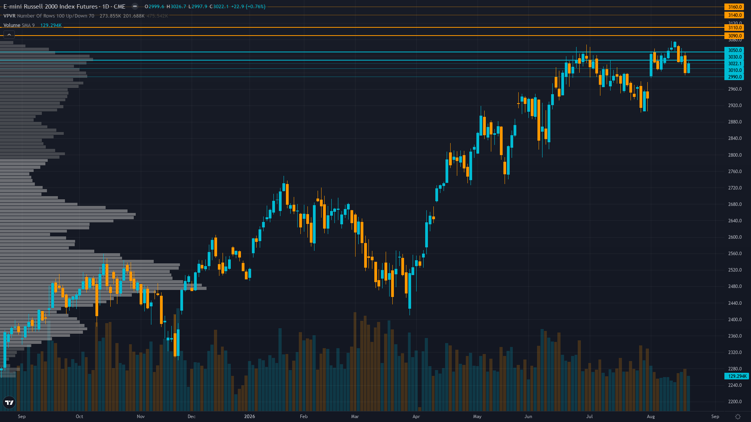Open chart settings gear icon

pos(738,417)
